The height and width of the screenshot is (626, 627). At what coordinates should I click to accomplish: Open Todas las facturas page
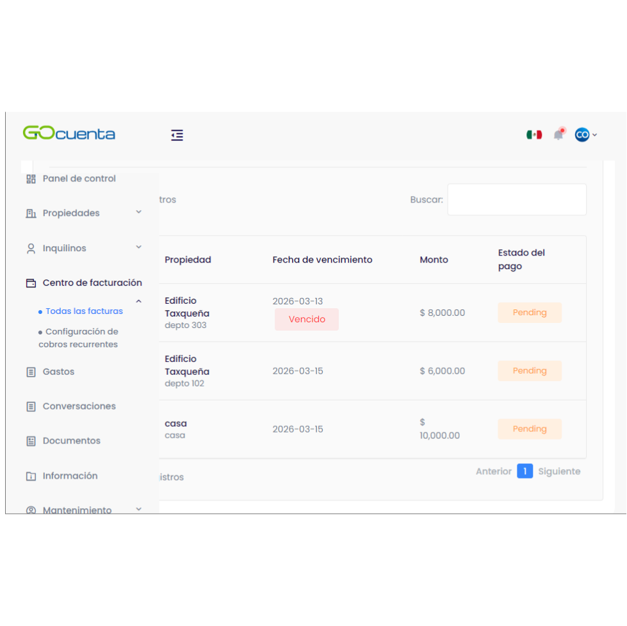(84, 311)
